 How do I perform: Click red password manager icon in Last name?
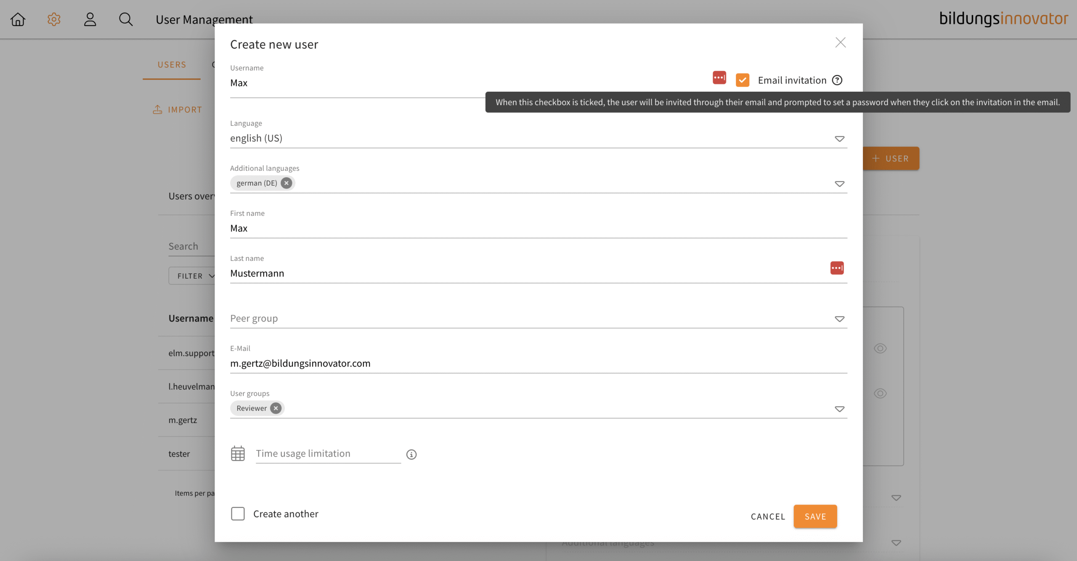(837, 268)
